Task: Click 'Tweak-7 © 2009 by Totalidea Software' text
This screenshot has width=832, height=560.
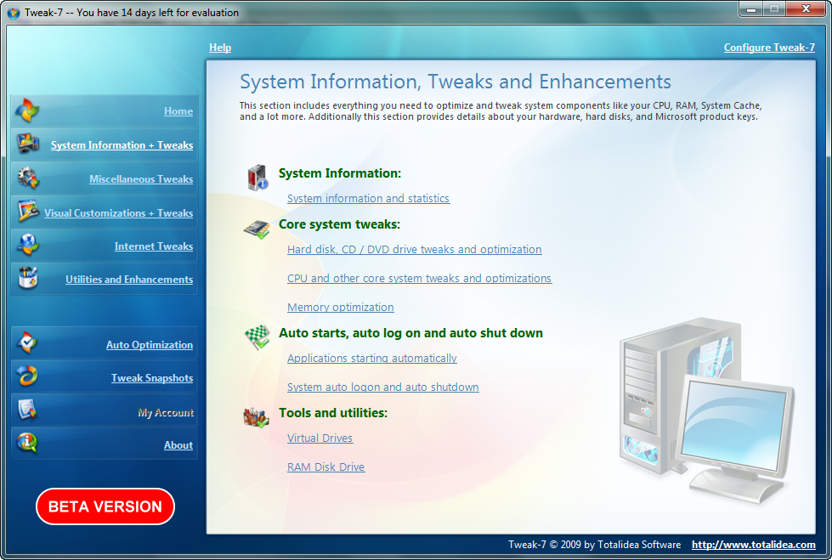Action: click(x=594, y=545)
